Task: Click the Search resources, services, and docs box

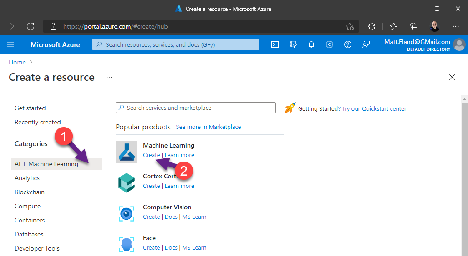Action: 176,44
